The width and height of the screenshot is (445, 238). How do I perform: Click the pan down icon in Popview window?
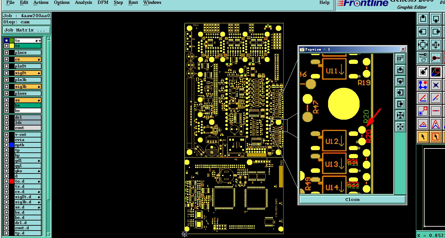[400, 81]
